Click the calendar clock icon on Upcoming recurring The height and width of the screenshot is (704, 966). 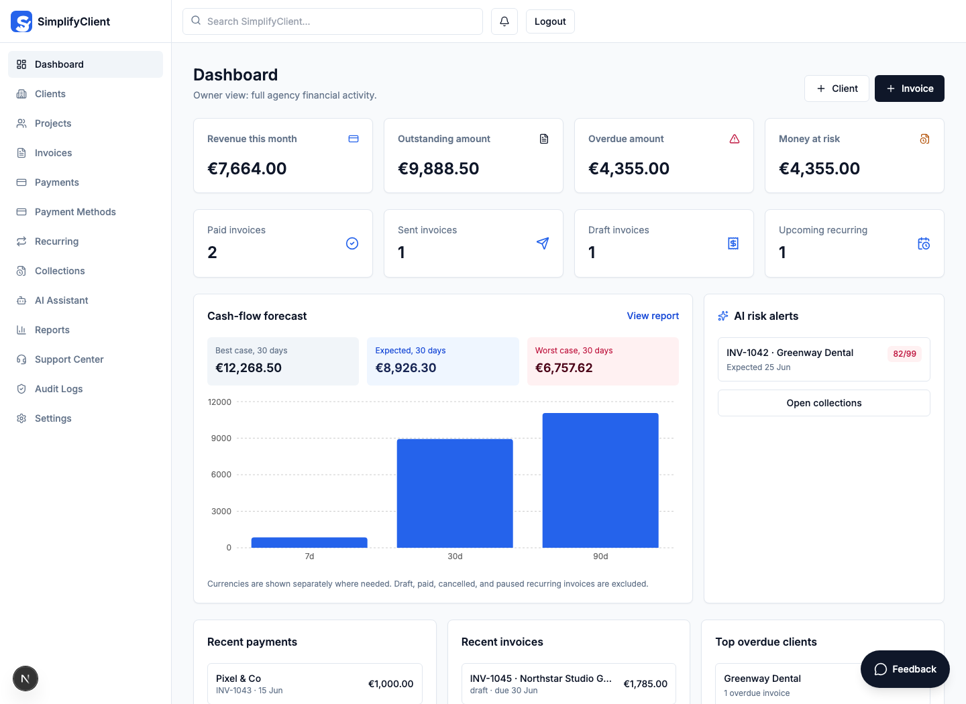click(x=924, y=243)
